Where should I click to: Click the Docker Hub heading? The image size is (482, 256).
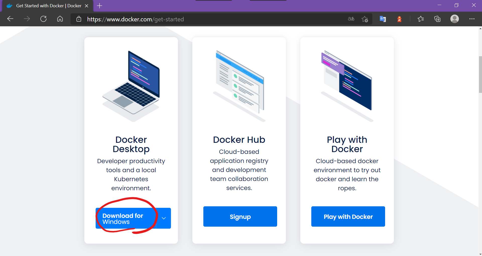tap(239, 140)
